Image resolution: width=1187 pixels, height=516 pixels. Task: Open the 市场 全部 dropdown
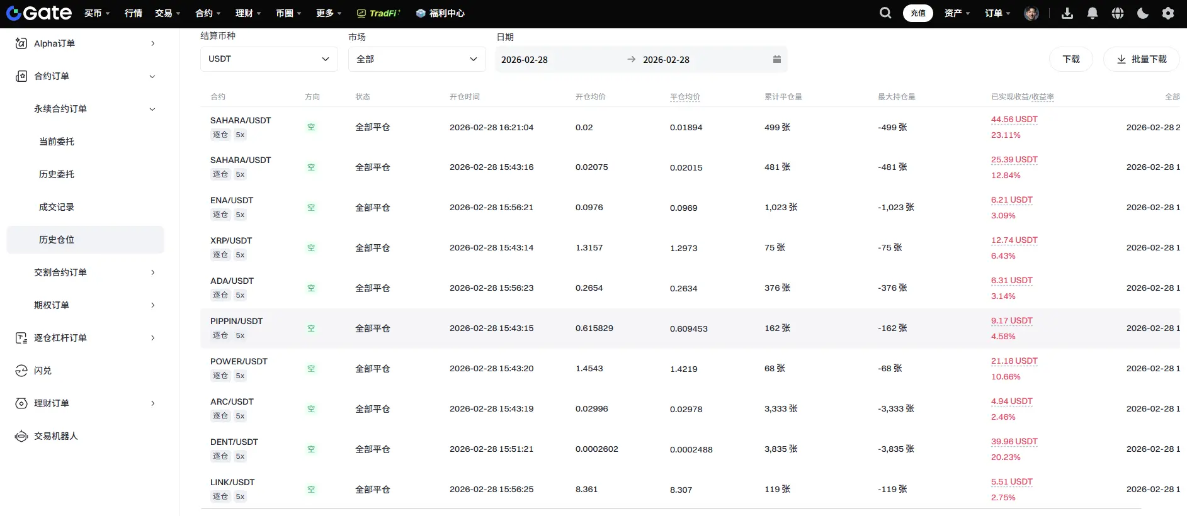click(417, 59)
